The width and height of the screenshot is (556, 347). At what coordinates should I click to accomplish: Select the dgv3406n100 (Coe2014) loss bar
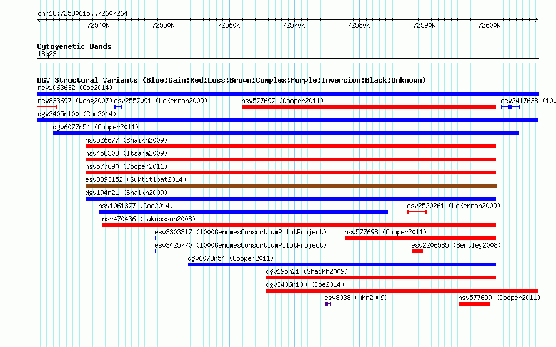coord(402,291)
